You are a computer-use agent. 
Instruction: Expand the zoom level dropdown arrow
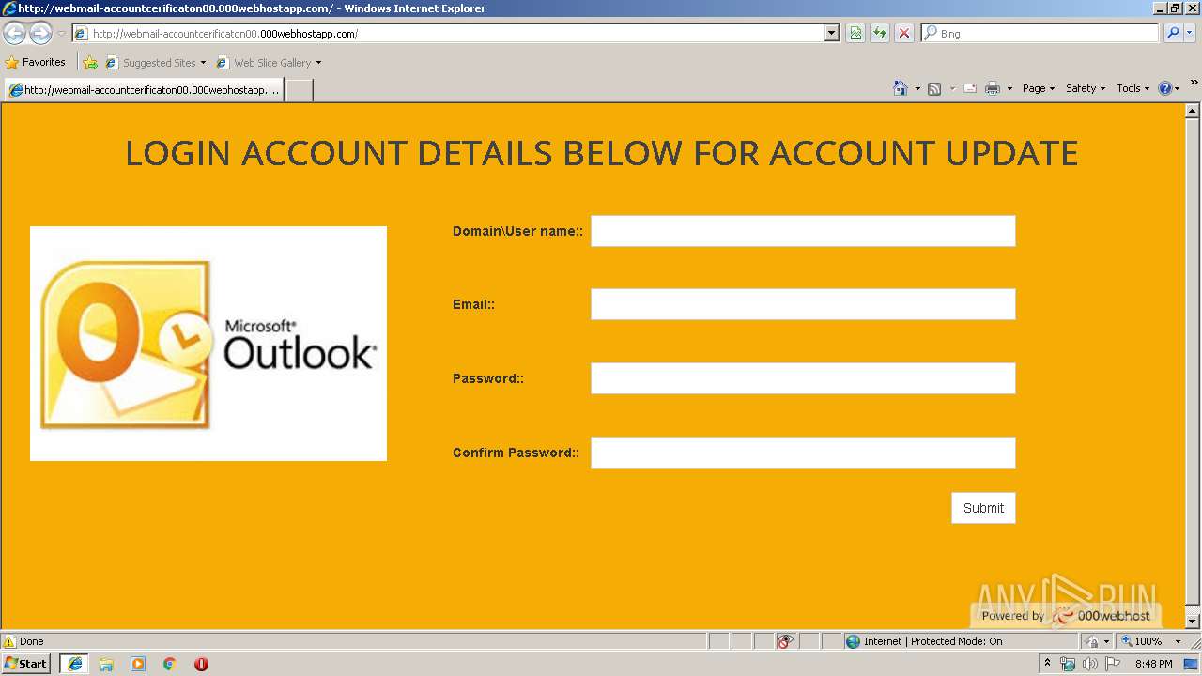[x=1178, y=641]
